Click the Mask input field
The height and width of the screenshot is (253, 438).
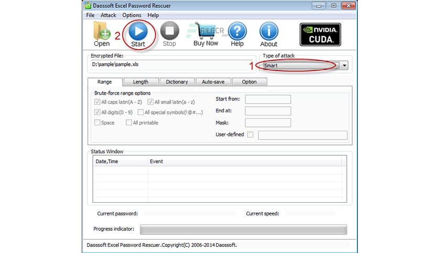click(x=268, y=123)
